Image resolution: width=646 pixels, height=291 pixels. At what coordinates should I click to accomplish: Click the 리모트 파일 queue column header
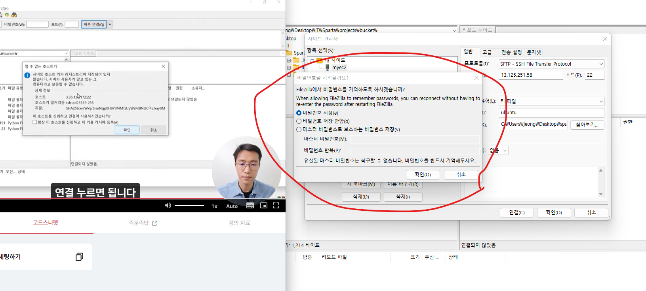(x=334, y=257)
